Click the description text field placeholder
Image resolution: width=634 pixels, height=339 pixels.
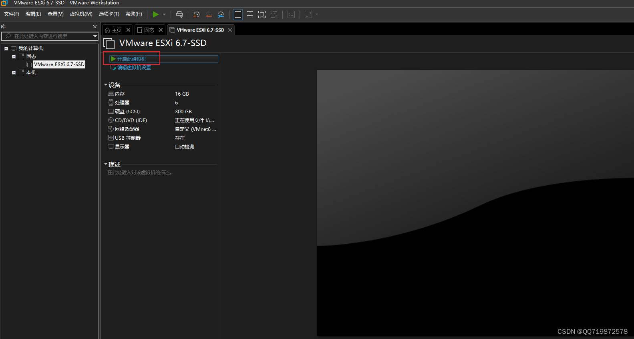click(140, 173)
